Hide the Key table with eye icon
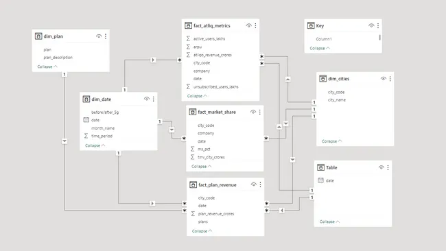 coord(371,25)
